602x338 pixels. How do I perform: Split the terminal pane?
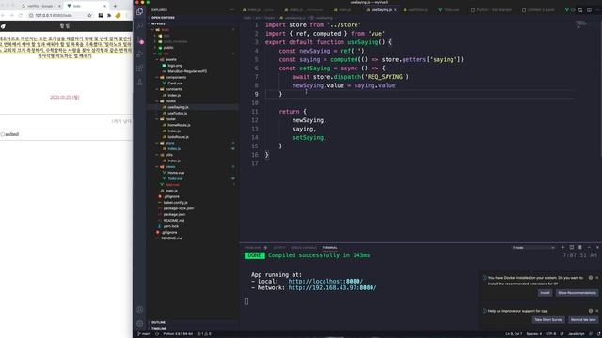[x=572, y=248]
